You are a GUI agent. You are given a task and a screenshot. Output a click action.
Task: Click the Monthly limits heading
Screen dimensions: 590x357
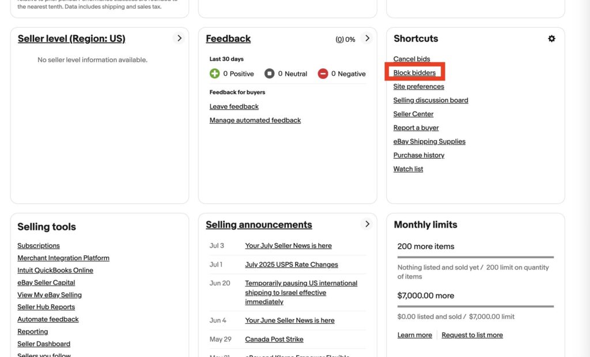coord(426,224)
